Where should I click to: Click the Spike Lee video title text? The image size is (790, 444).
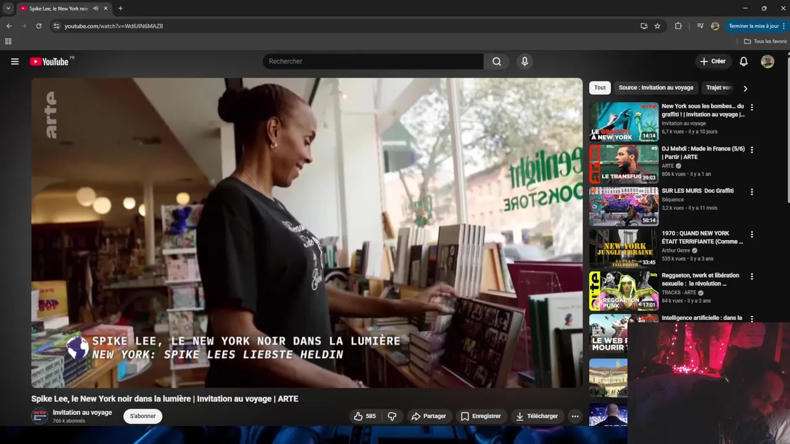(165, 399)
